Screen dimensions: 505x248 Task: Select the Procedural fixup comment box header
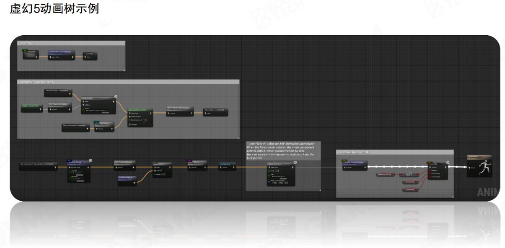point(394,152)
